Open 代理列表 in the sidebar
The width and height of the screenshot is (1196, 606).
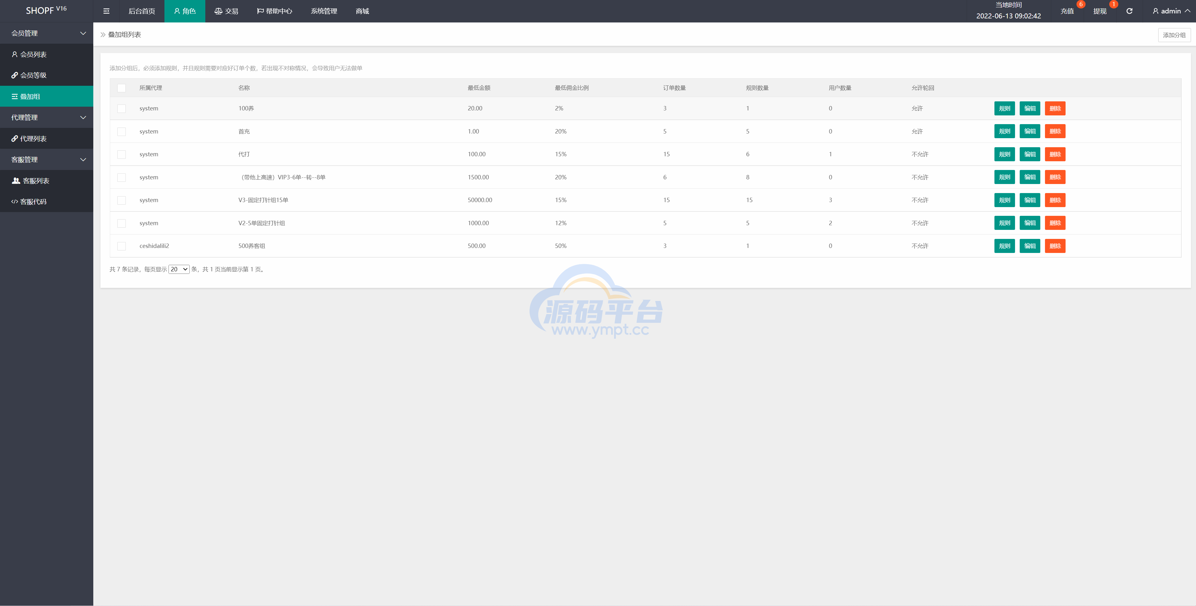[x=33, y=138]
